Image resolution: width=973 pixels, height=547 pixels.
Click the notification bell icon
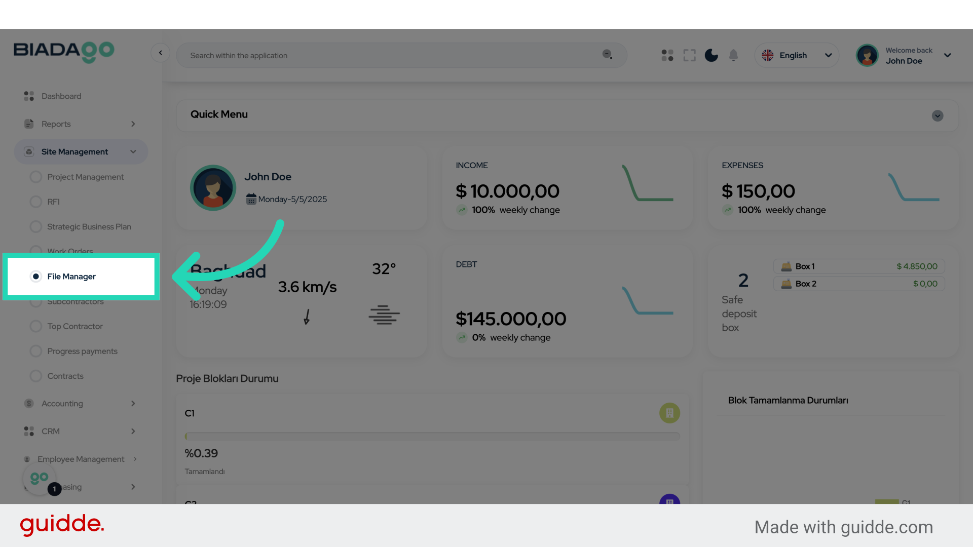[x=733, y=55]
